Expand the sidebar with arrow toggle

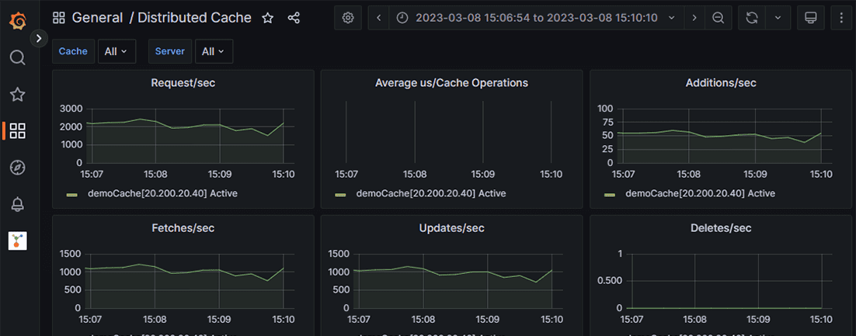pyautogui.click(x=39, y=38)
